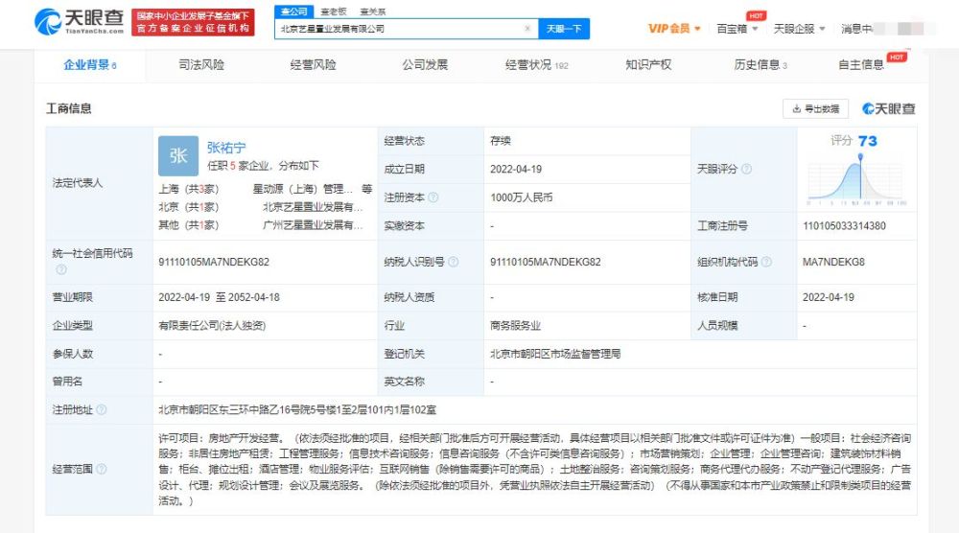Click help icon beside 组织机构代码
This screenshot has height=533, width=959.
click(x=765, y=262)
